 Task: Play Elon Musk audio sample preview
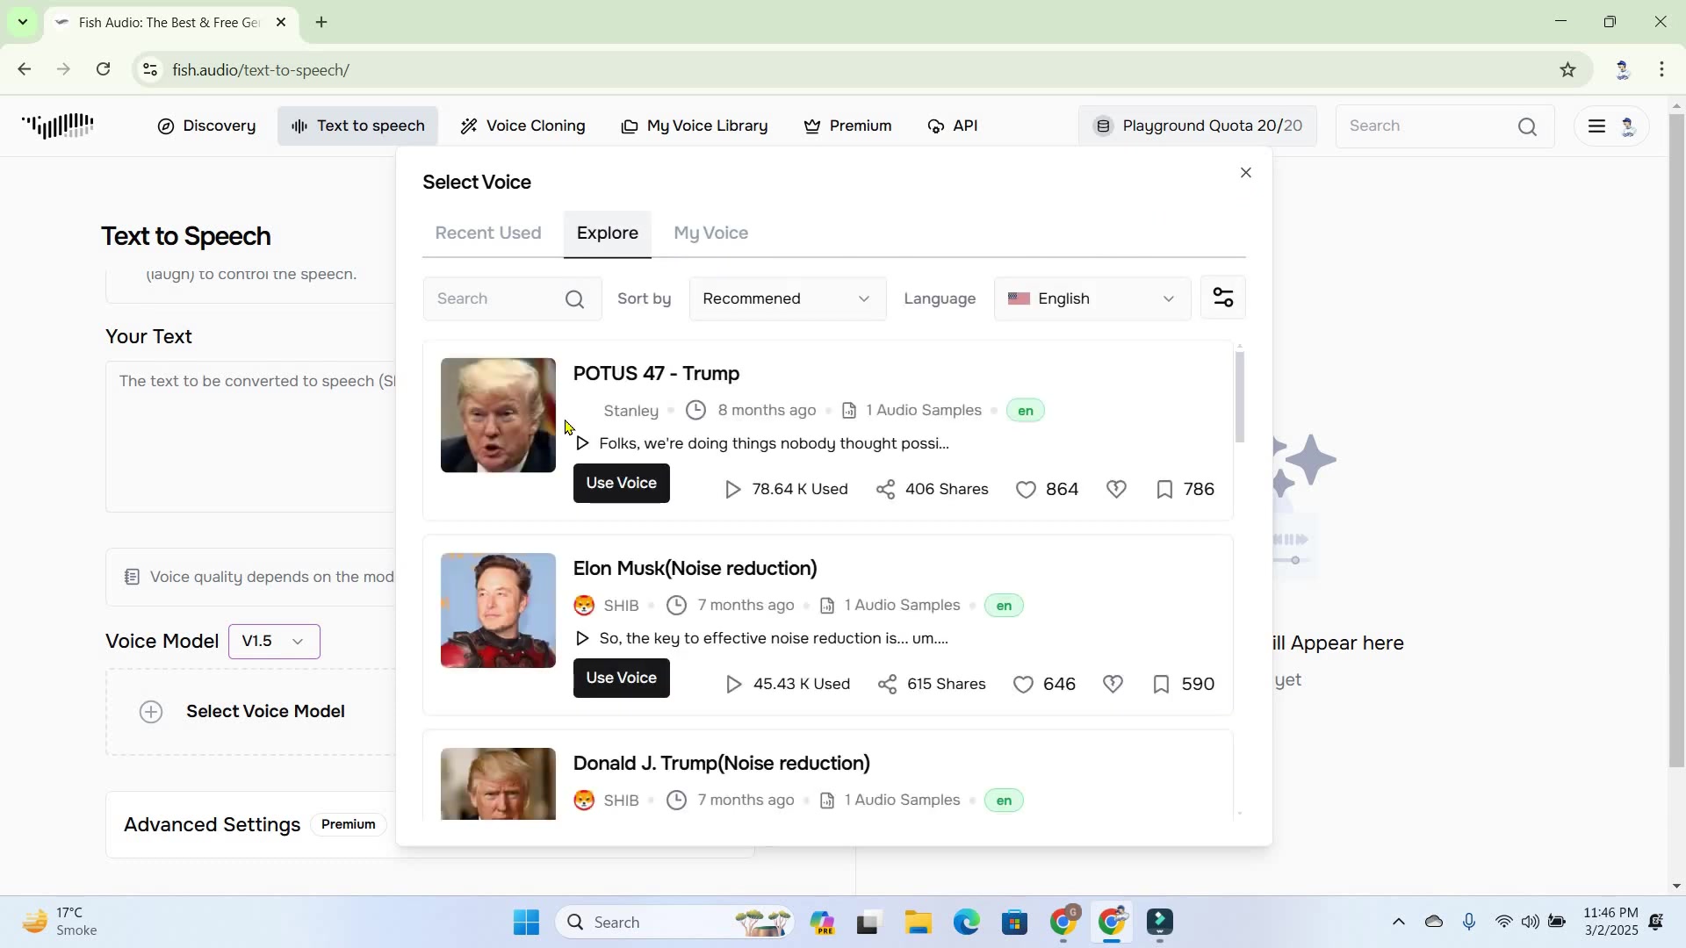[x=581, y=639]
